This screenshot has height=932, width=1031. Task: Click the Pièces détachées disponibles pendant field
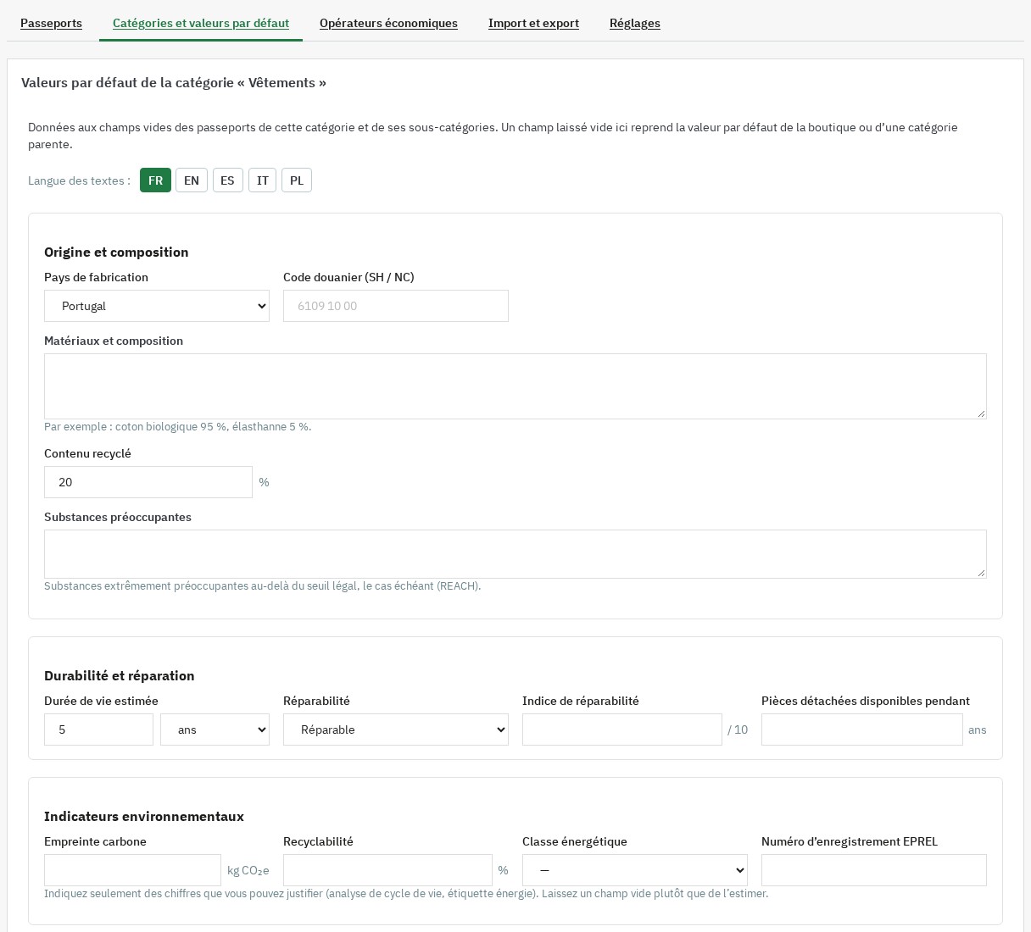pos(862,730)
